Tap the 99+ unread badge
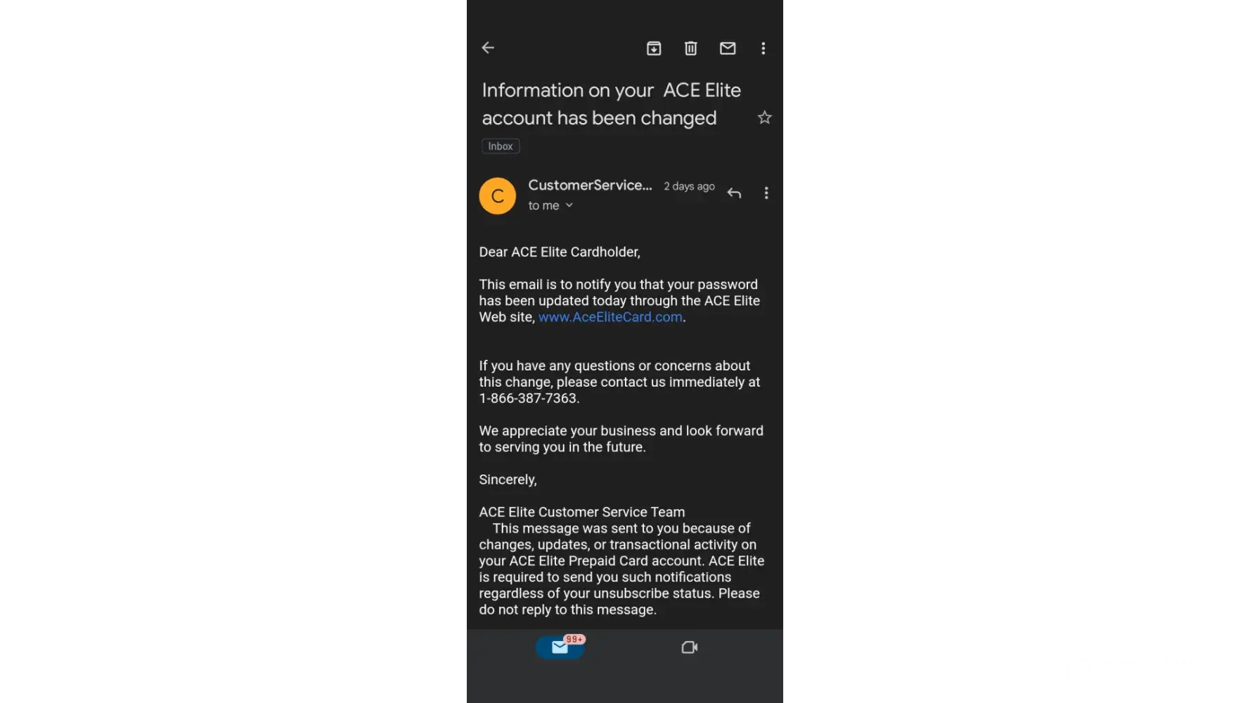 [x=574, y=639]
